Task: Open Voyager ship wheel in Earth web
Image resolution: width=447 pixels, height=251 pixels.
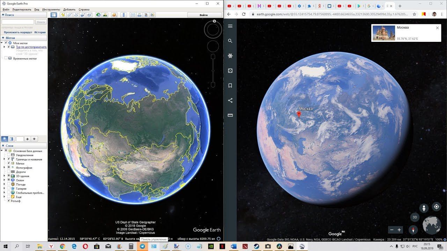Action: 230,56
